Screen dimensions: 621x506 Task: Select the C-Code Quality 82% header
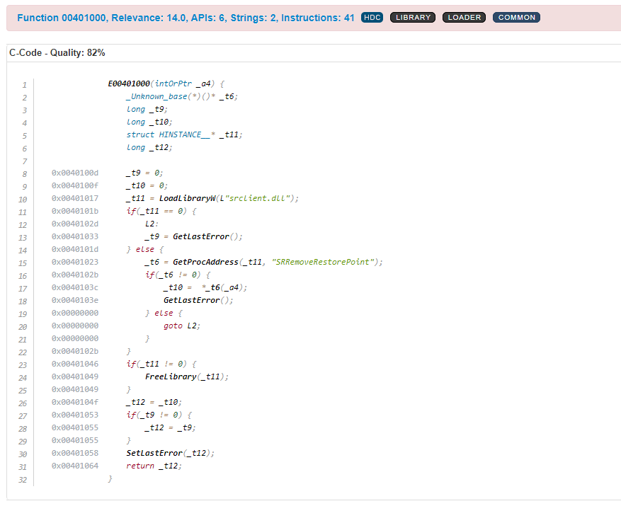[x=57, y=52]
